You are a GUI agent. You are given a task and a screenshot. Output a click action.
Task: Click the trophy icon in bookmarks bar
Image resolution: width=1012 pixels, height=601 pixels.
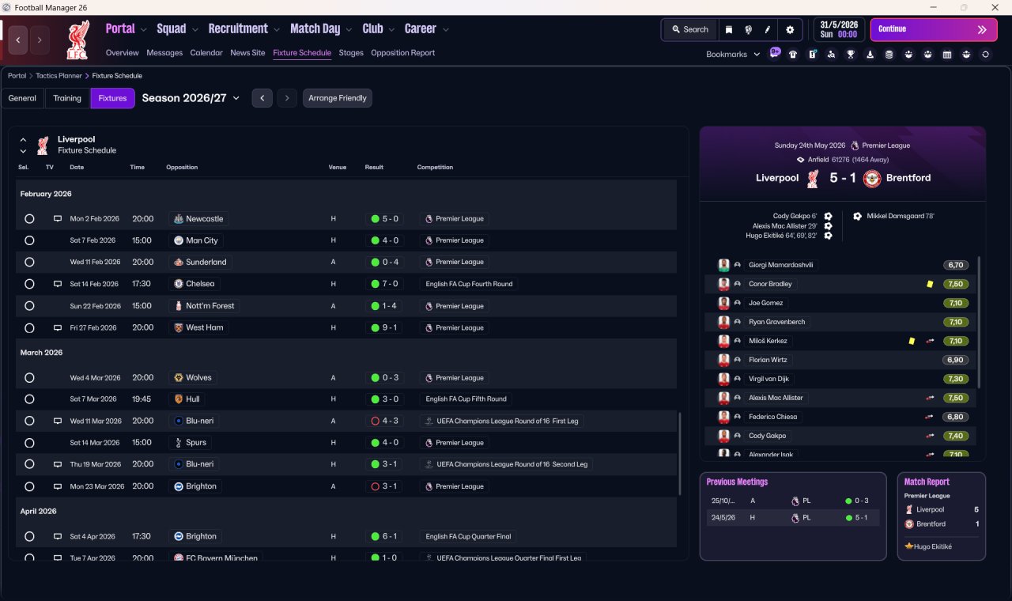[x=851, y=55]
